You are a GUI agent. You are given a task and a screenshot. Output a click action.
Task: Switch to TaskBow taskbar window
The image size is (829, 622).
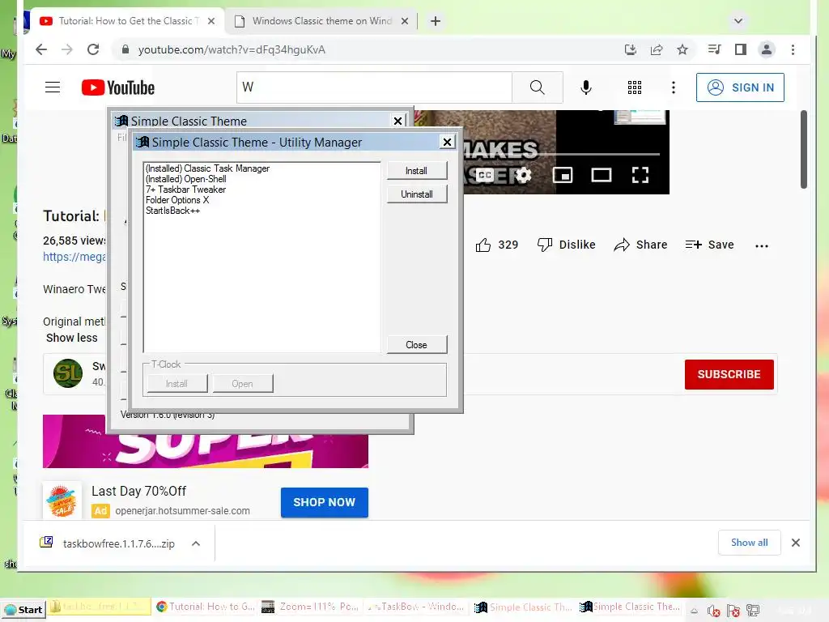point(417,607)
